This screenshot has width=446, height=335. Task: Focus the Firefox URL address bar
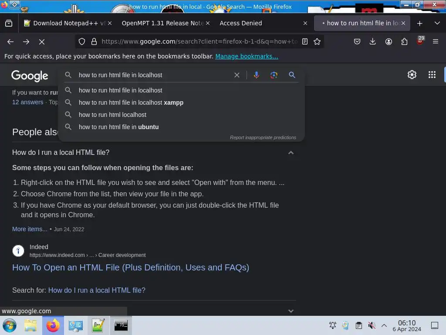point(199,41)
